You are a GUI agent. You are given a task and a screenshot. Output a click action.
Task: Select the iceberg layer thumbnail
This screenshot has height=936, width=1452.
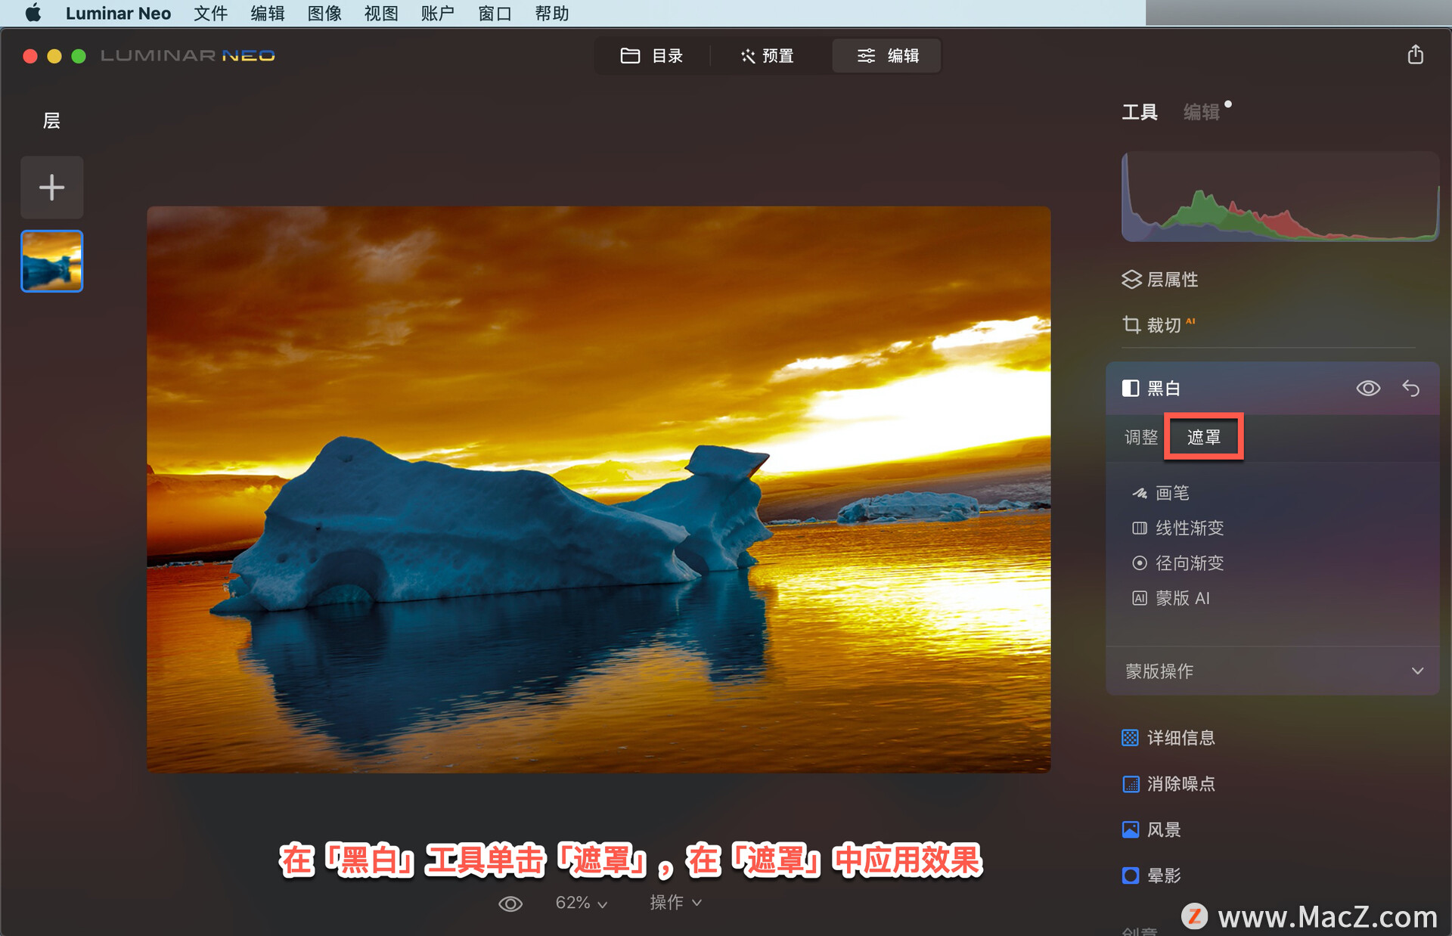point(52,261)
